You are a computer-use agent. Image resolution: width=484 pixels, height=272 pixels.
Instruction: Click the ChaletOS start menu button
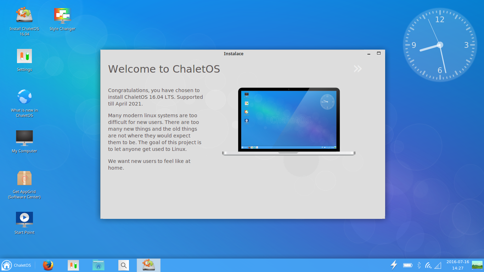(16, 265)
